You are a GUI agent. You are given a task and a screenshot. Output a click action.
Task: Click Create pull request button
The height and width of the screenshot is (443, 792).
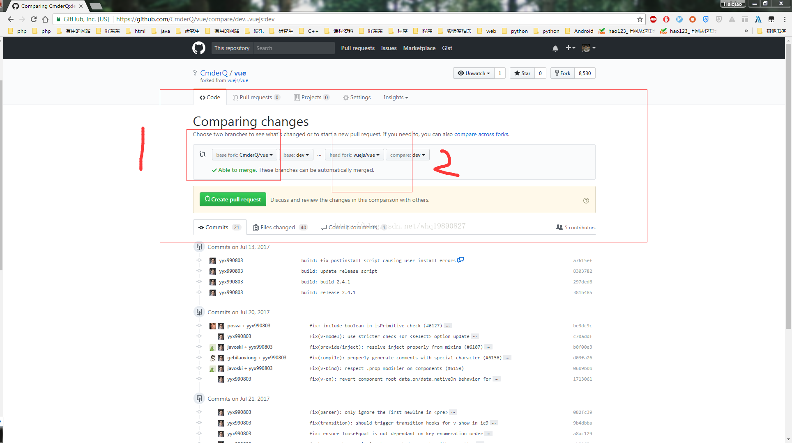point(233,199)
